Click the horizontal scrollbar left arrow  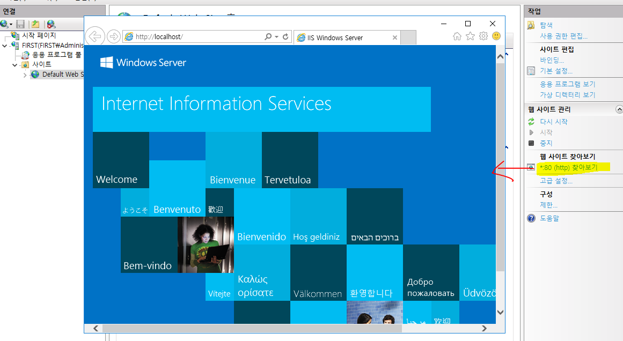pyautogui.click(x=96, y=328)
